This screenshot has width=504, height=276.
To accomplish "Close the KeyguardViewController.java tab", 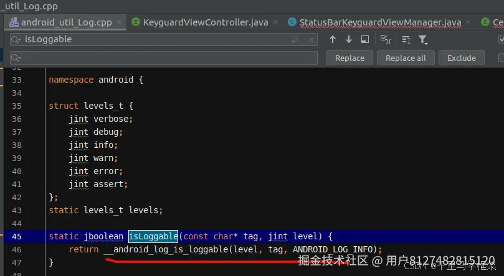I will point(275,22).
